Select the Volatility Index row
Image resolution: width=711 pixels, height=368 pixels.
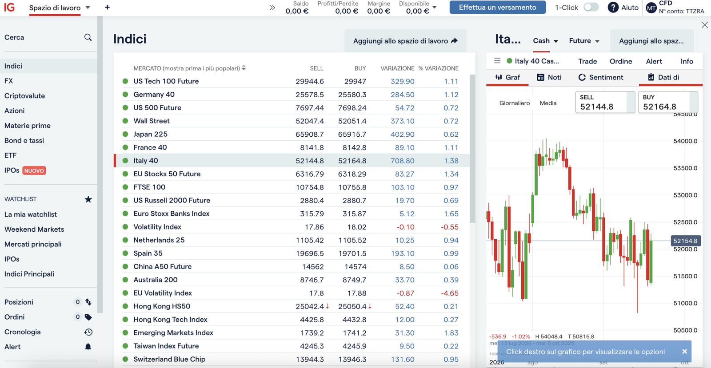click(292, 227)
